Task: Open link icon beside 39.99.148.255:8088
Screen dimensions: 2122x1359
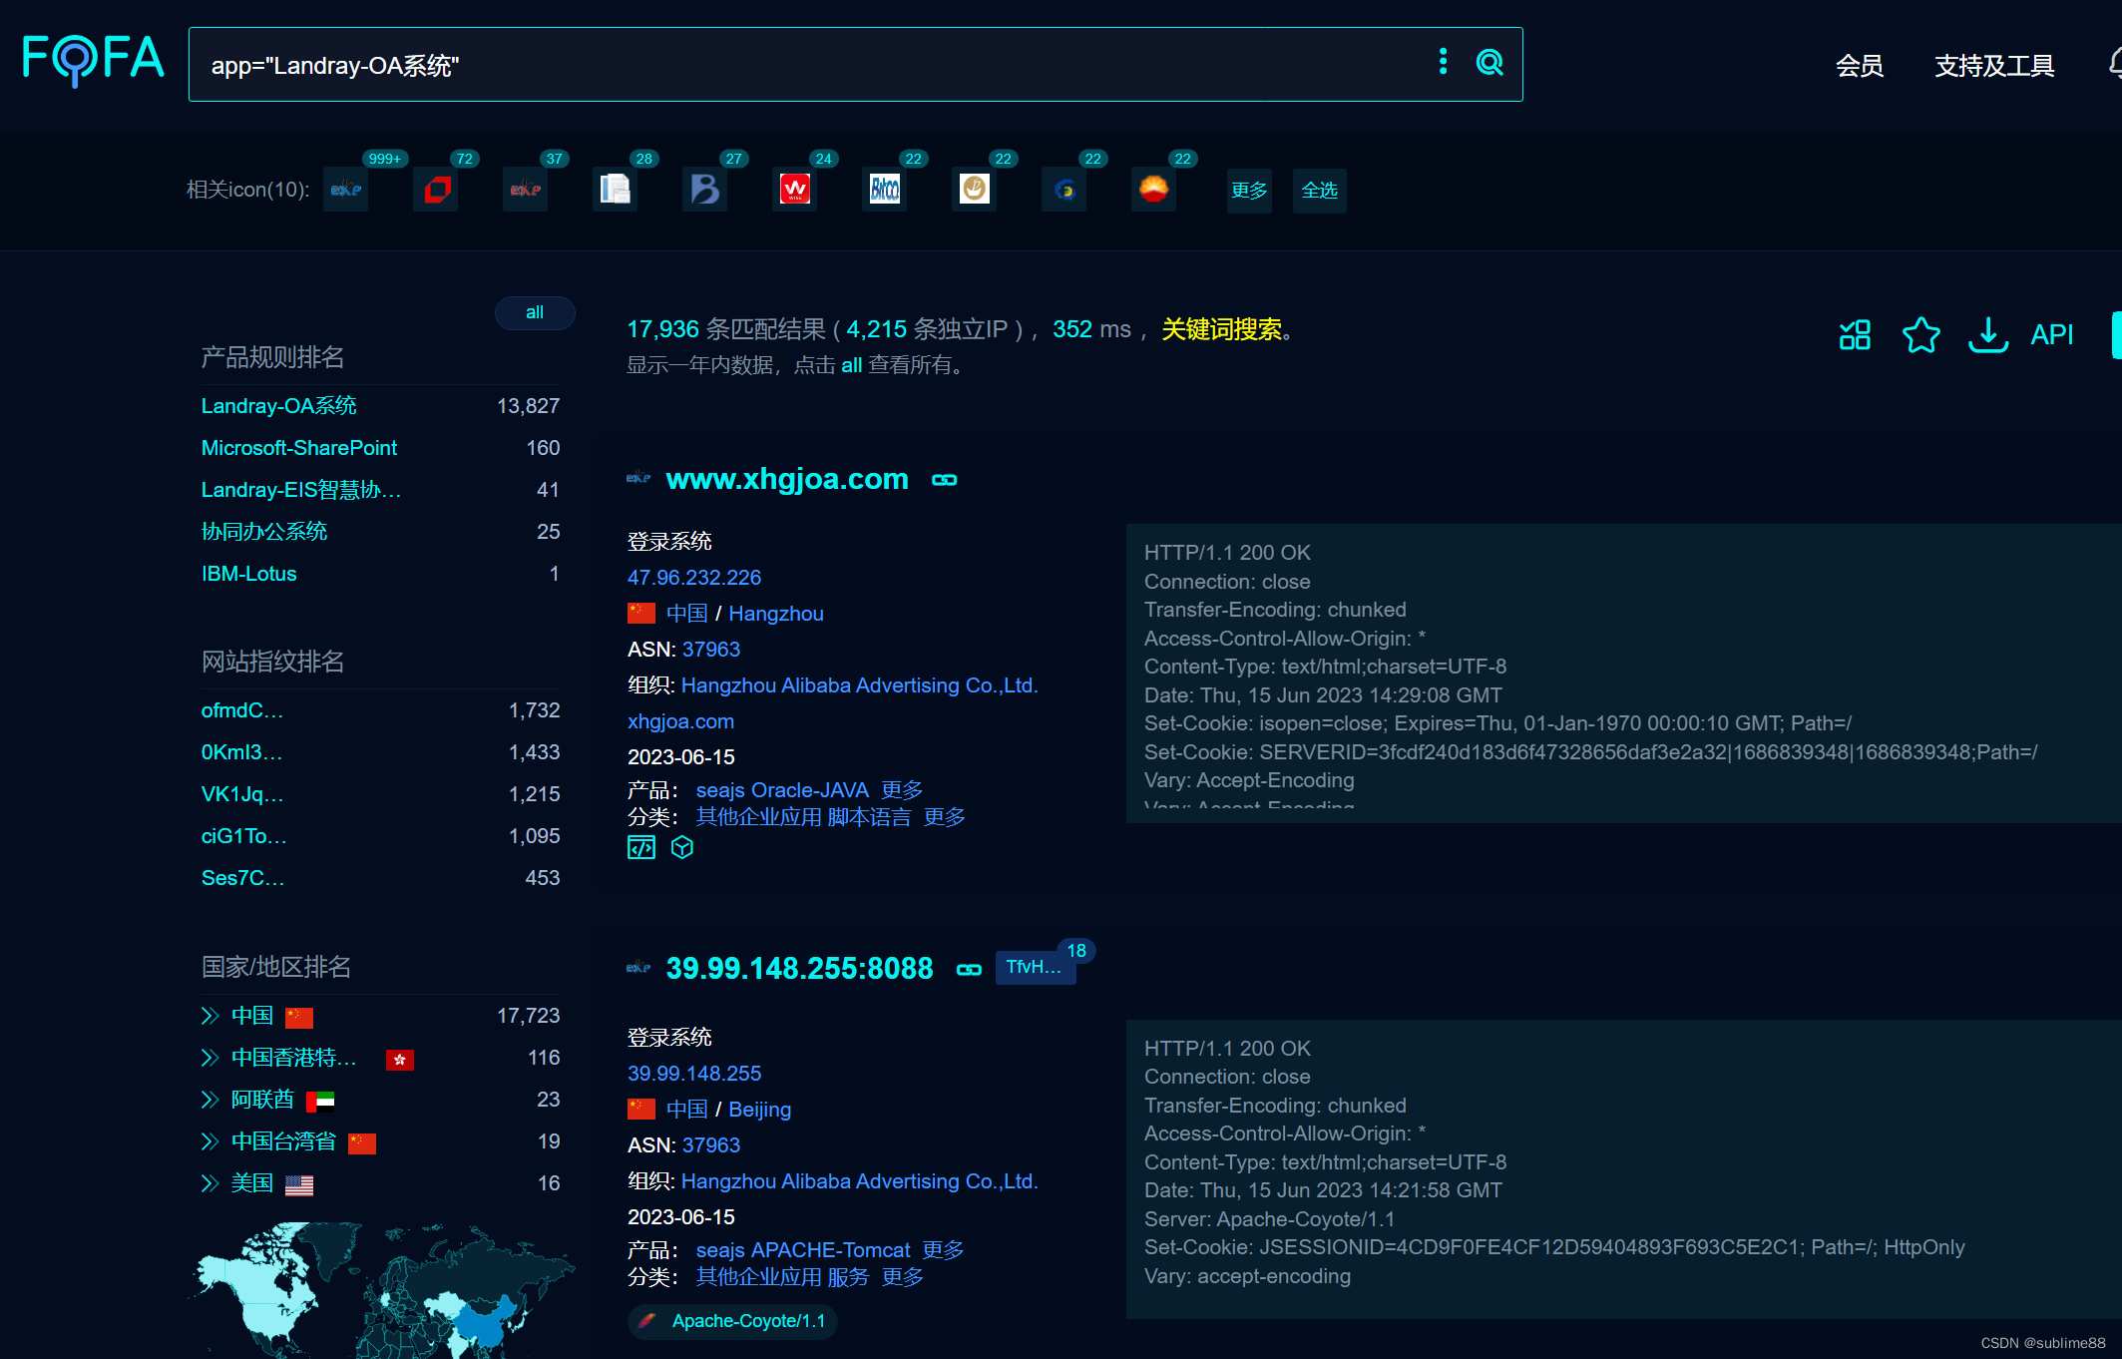Action: [x=970, y=970]
